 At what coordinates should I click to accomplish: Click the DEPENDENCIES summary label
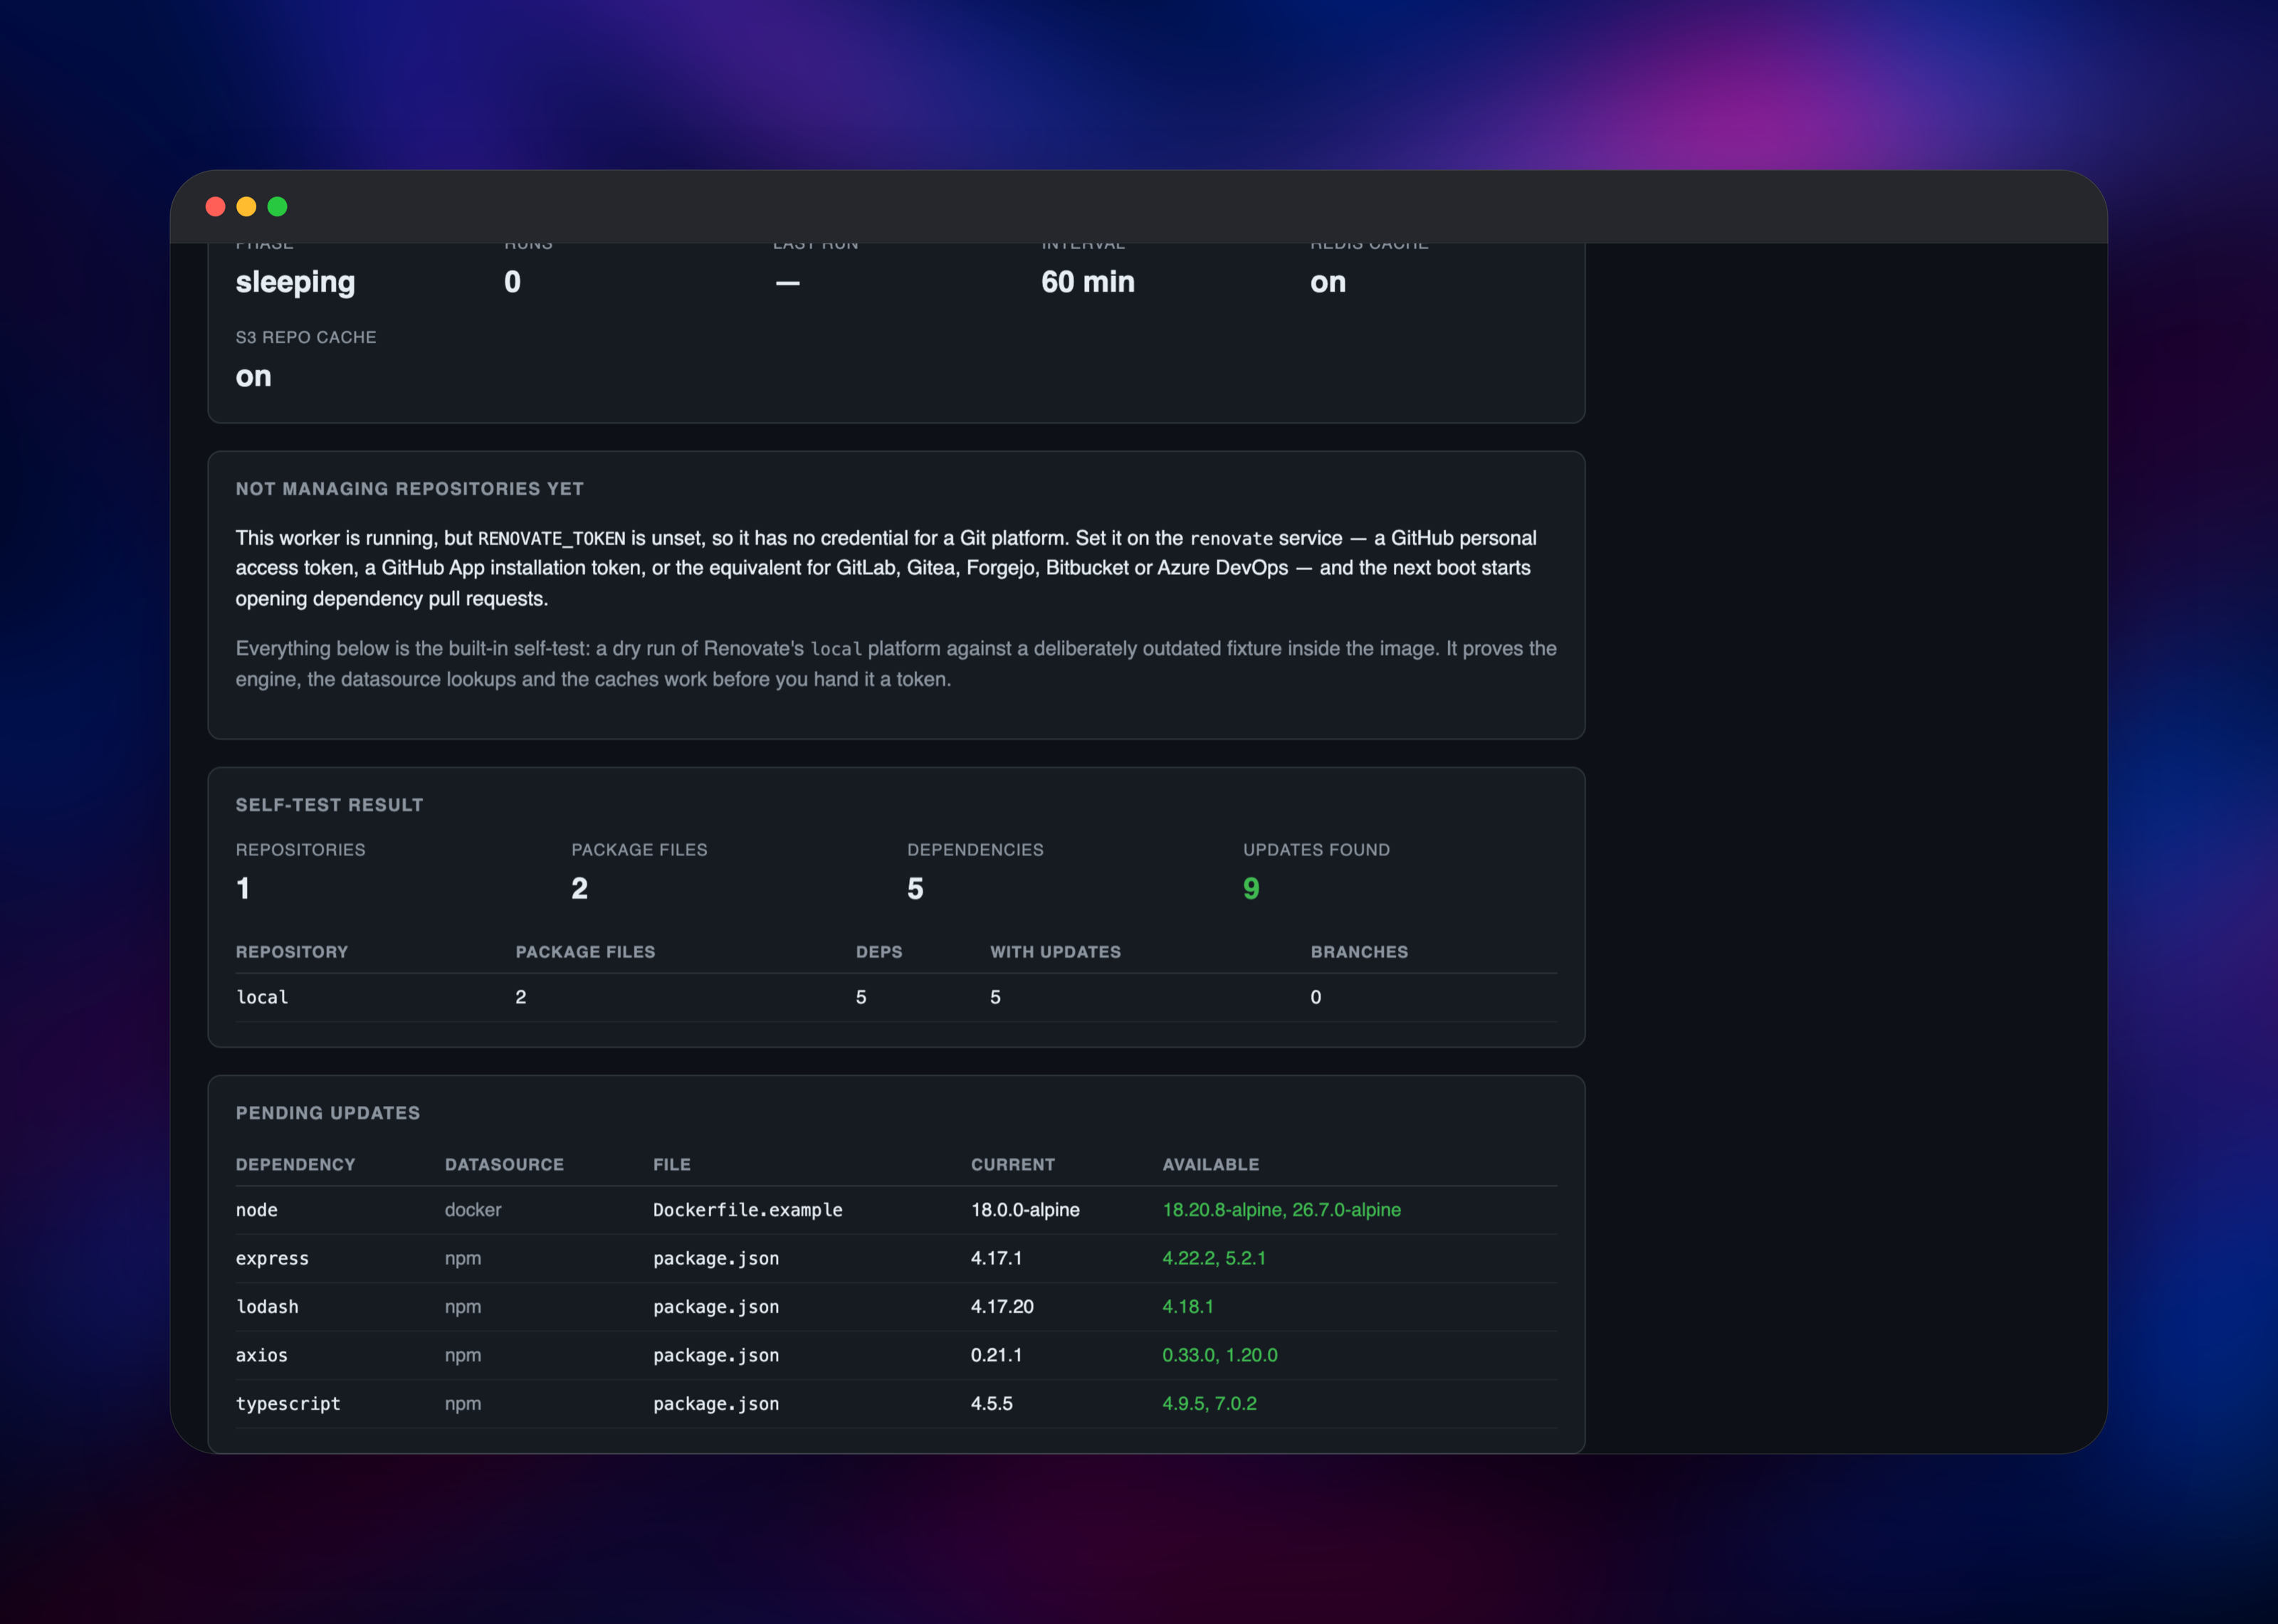(x=975, y=850)
